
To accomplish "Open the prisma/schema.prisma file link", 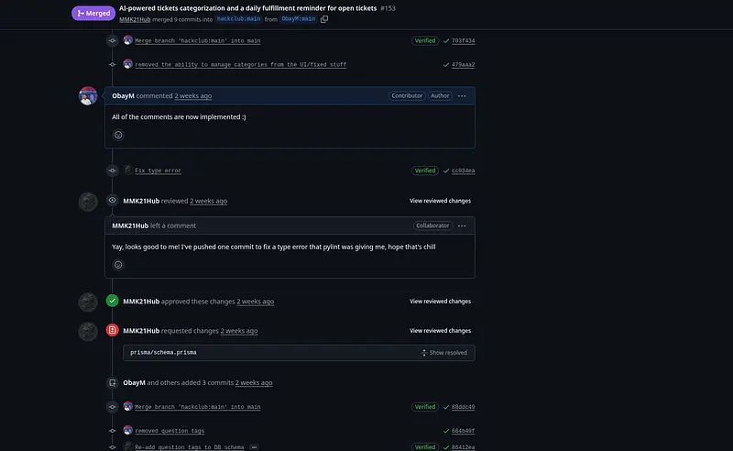I will pyautogui.click(x=163, y=352).
